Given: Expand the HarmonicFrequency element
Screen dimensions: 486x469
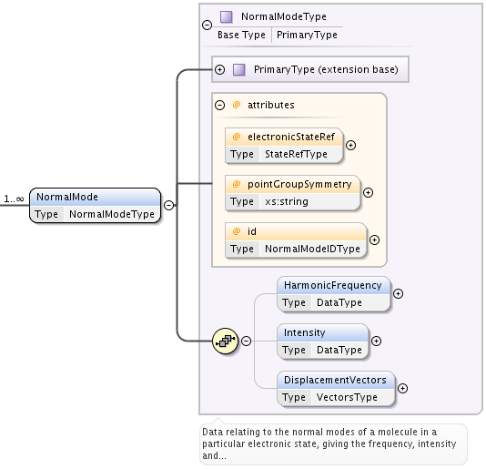Looking at the screenshot, I should click(x=398, y=294).
